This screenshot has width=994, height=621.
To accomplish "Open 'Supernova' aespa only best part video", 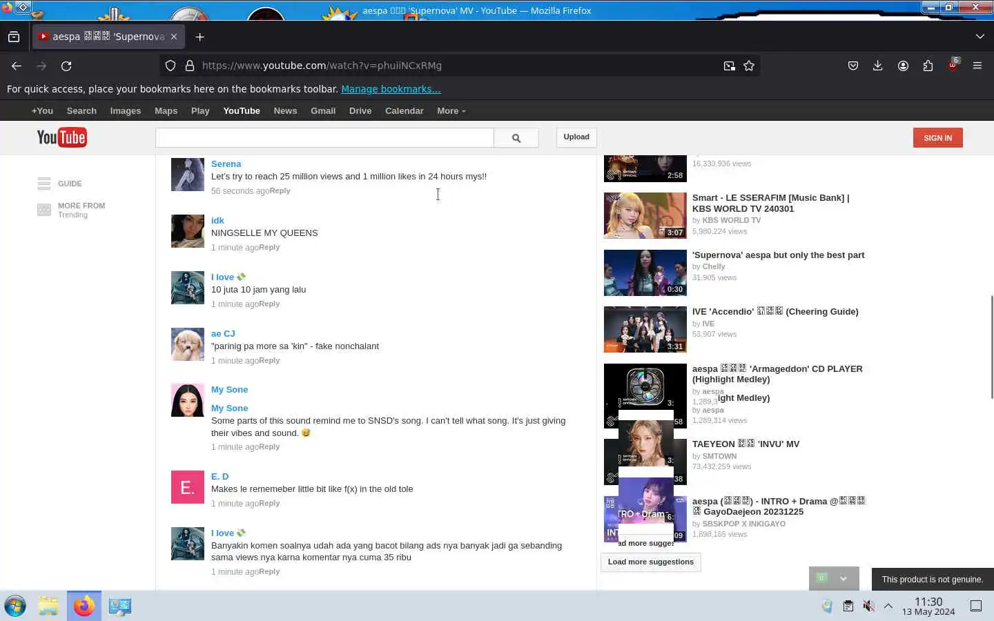I will tap(778, 255).
